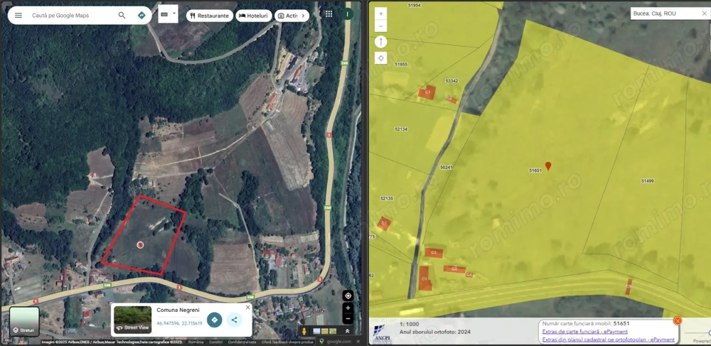Share the Comuna Negreni location
The height and width of the screenshot is (346, 711).
click(x=235, y=320)
